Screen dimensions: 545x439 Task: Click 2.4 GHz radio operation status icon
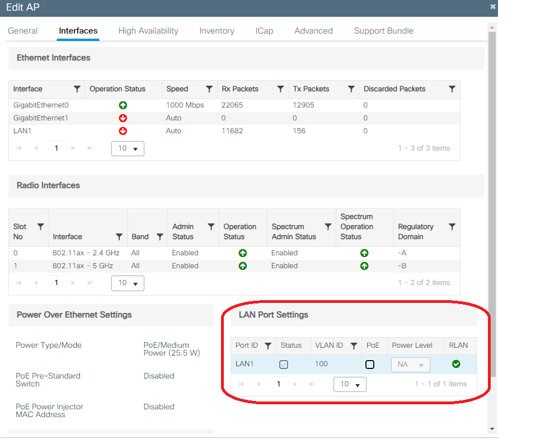pos(243,253)
